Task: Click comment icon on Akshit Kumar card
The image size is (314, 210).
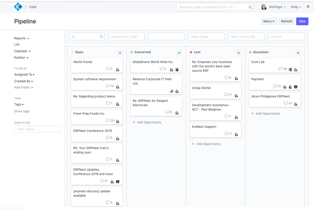Action: tap(109, 69)
